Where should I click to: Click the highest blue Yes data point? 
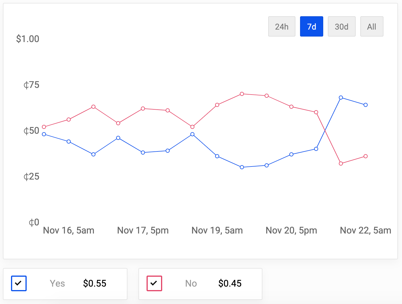341,97
